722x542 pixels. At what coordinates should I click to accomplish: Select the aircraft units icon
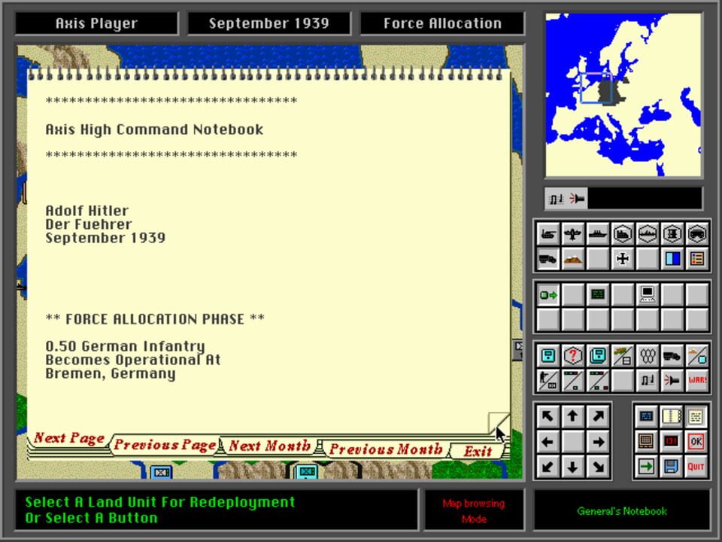pyautogui.click(x=573, y=234)
